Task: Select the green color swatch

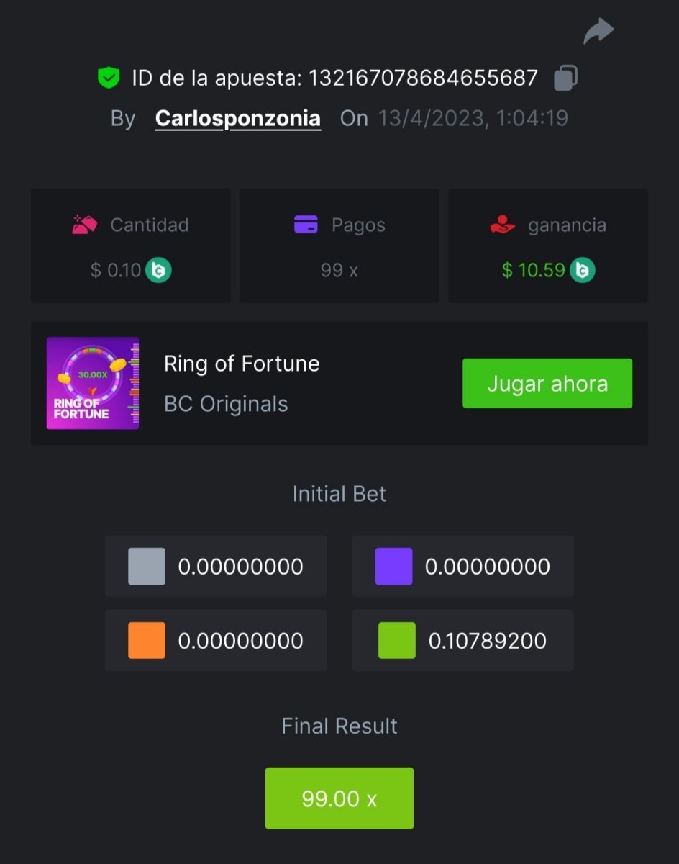Action: coord(397,640)
